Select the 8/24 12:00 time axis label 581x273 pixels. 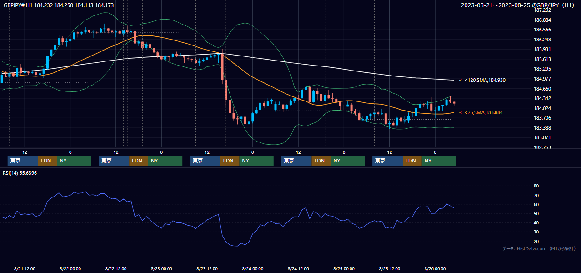pos(298,268)
